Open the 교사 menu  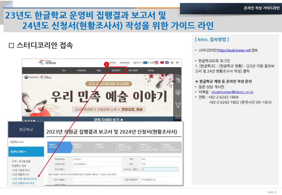tap(64, 70)
